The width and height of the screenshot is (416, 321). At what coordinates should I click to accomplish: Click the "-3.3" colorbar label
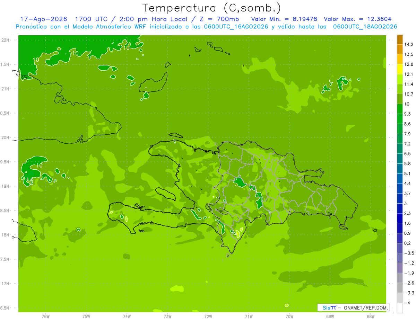pos(409,293)
